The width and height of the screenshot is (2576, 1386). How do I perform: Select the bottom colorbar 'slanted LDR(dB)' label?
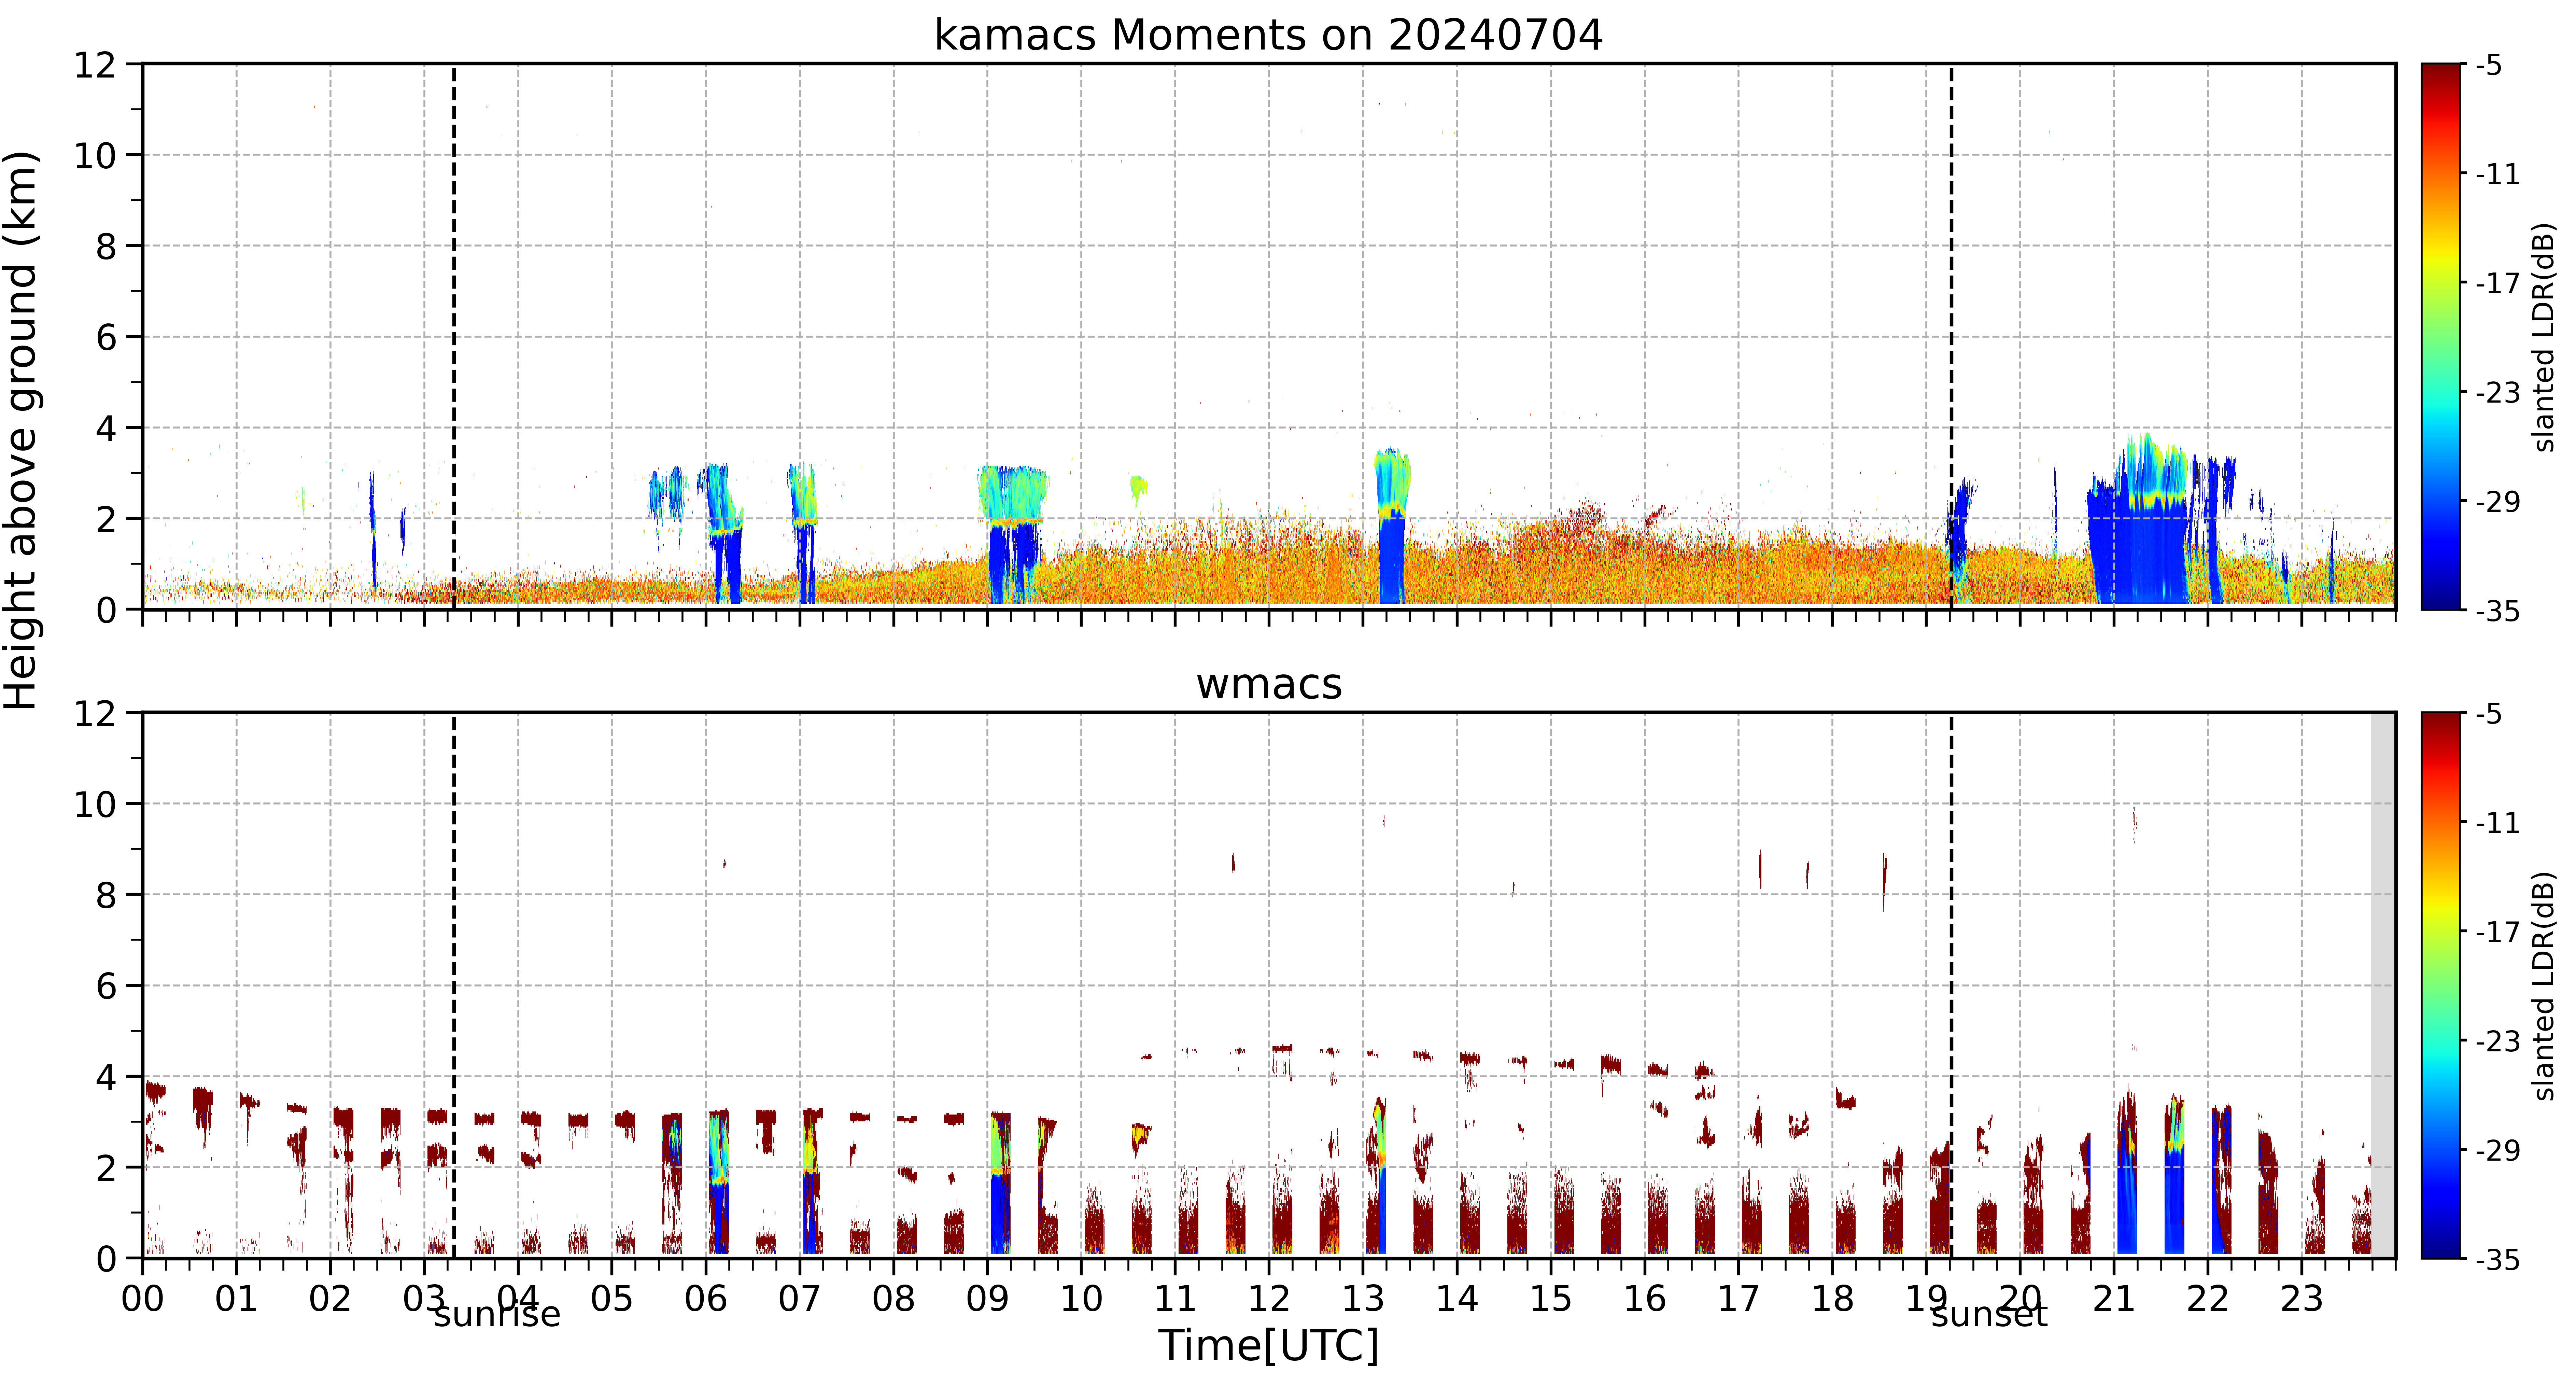[x=2544, y=986]
